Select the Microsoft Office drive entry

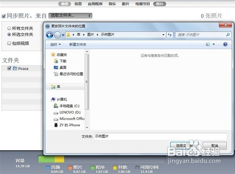click(x=69, y=119)
